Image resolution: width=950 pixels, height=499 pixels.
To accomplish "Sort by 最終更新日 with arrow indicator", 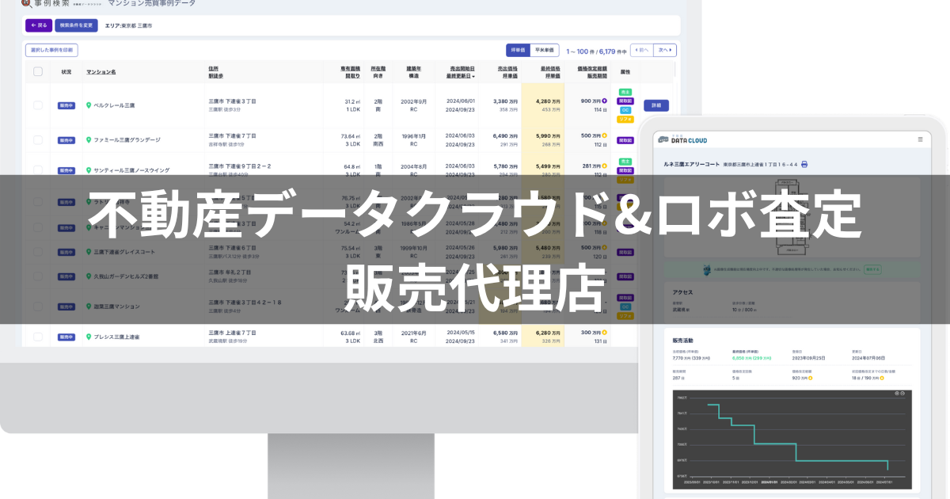I will coord(461,76).
